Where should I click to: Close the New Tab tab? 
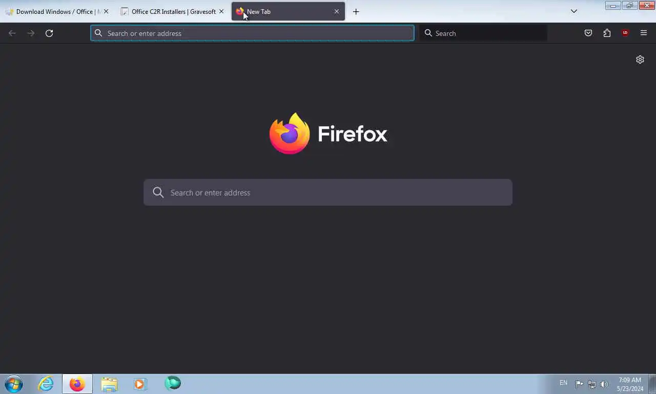[337, 11]
